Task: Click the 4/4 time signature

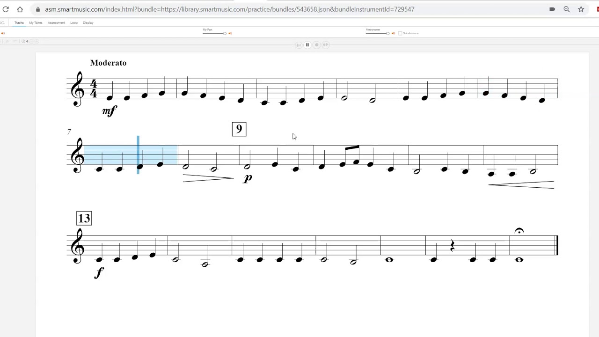Action: (94, 89)
